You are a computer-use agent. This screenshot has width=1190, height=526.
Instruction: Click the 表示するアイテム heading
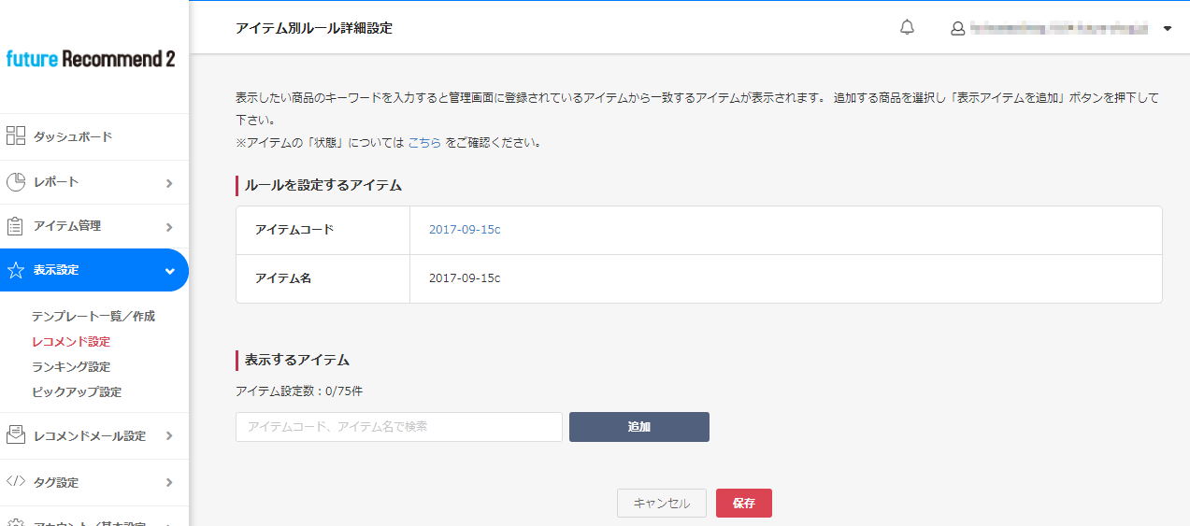coord(296,360)
